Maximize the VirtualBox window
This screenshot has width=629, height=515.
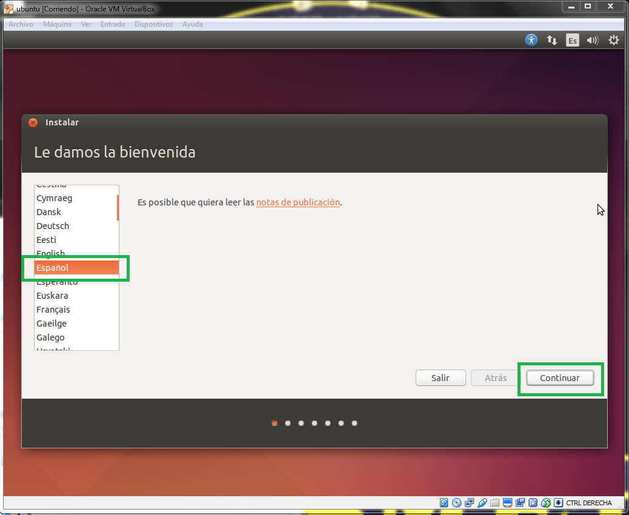point(588,7)
